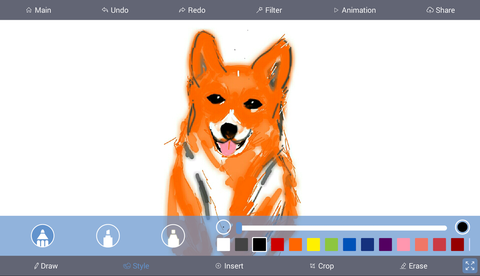
Task: Tap the black color preview circle
Action: pos(462,227)
